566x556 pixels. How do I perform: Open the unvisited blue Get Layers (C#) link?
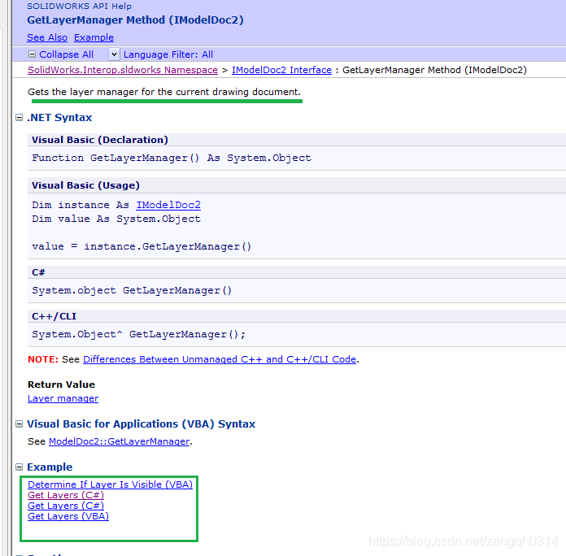pyautogui.click(x=66, y=506)
